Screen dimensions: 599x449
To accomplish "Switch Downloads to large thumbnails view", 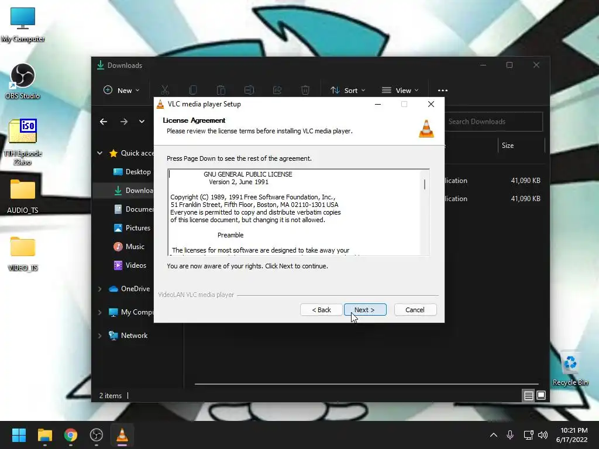I will point(541,396).
